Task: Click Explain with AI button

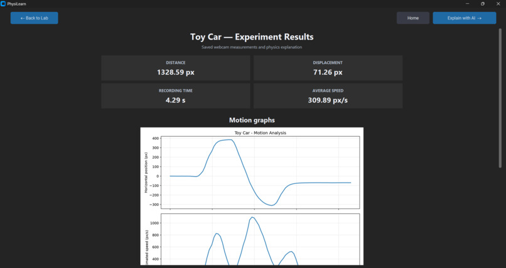Action: (465, 18)
